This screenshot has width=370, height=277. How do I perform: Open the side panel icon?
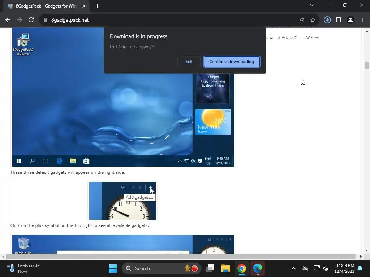coord(339,20)
